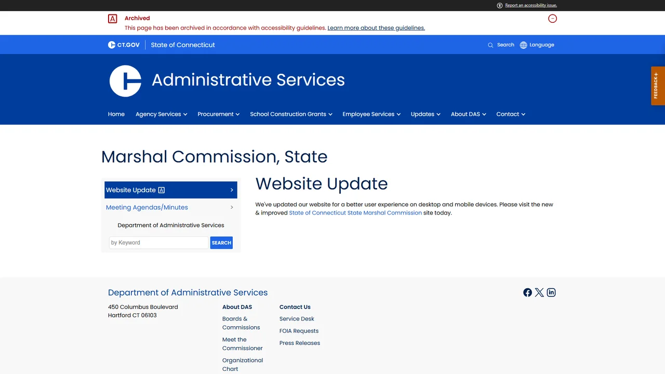The height and width of the screenshot is (374, 665).
Task: Open the Facebook icon in the footer
Action: tap(528, 292)
